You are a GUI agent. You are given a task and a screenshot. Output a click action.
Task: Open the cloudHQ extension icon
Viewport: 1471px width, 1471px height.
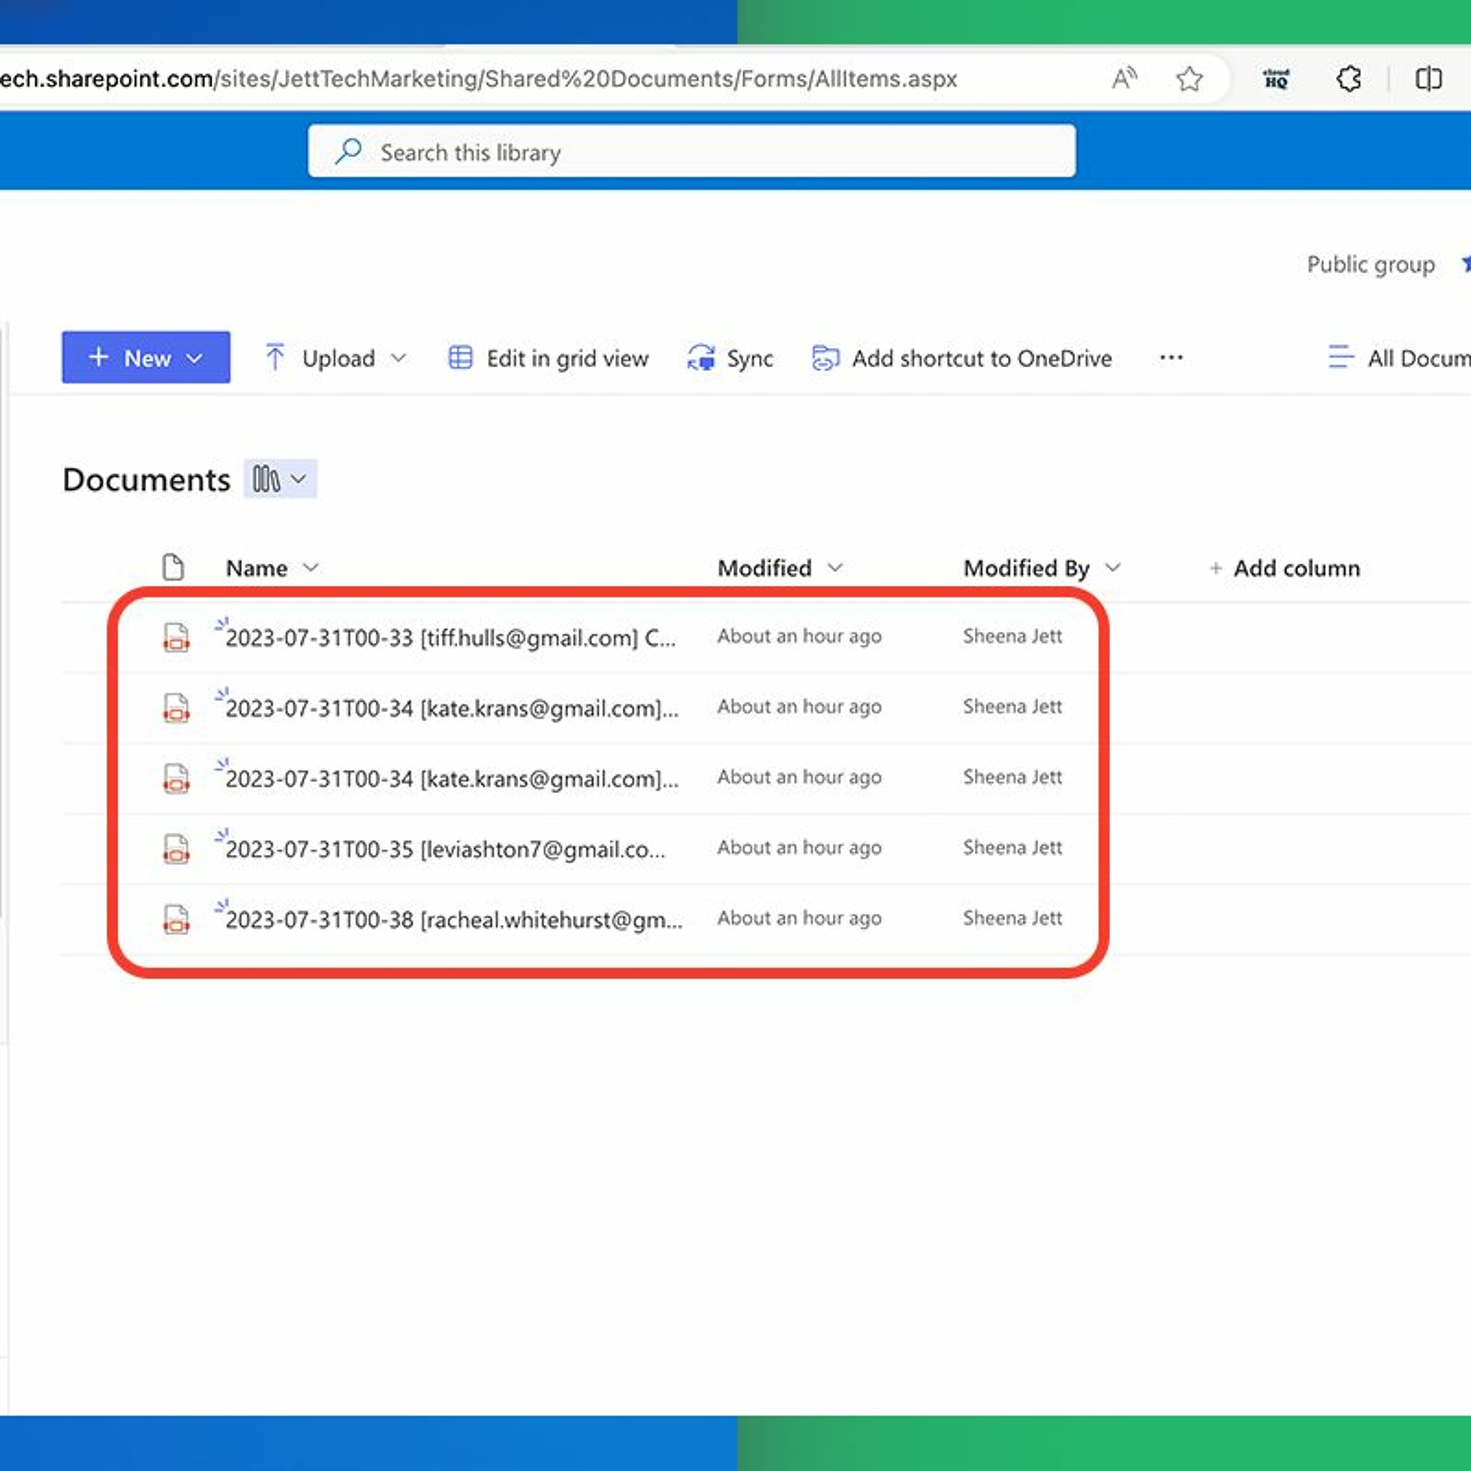click(x=1276, y=78)
